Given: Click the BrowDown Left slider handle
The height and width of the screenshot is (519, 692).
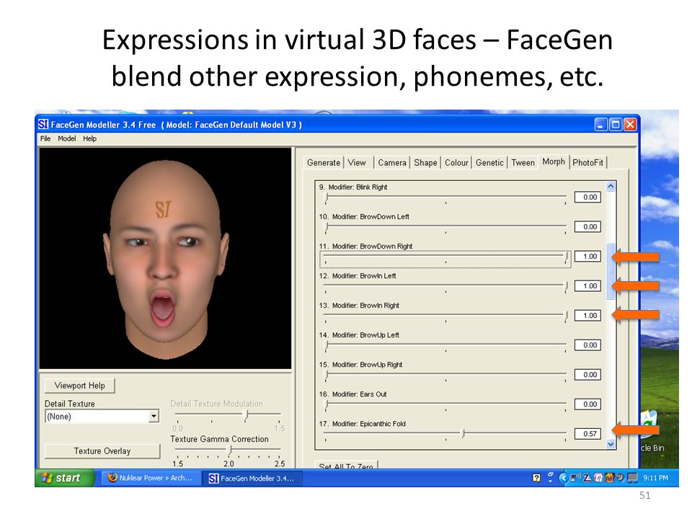Looking at the screenshot, I should 327,227.
